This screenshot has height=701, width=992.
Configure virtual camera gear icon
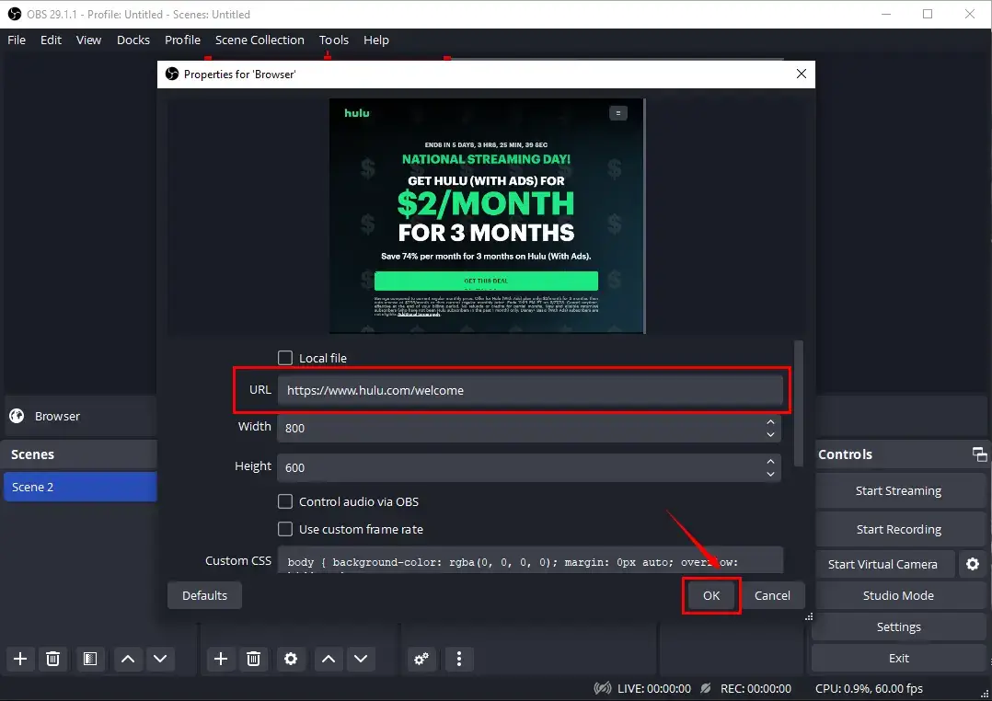click(x=973, y=564)
